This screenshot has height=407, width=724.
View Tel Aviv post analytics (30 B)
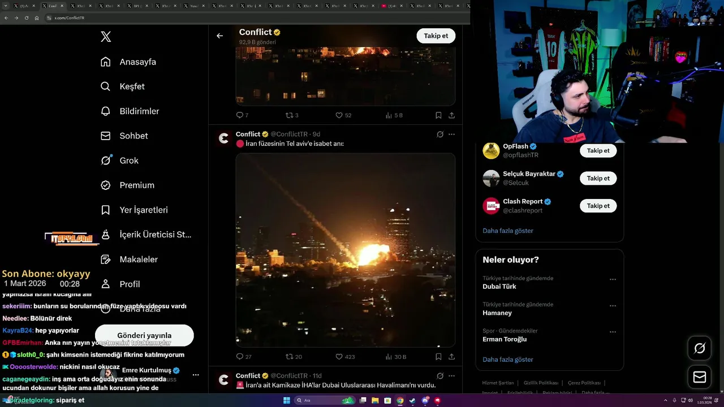click(x=396, y=357)
